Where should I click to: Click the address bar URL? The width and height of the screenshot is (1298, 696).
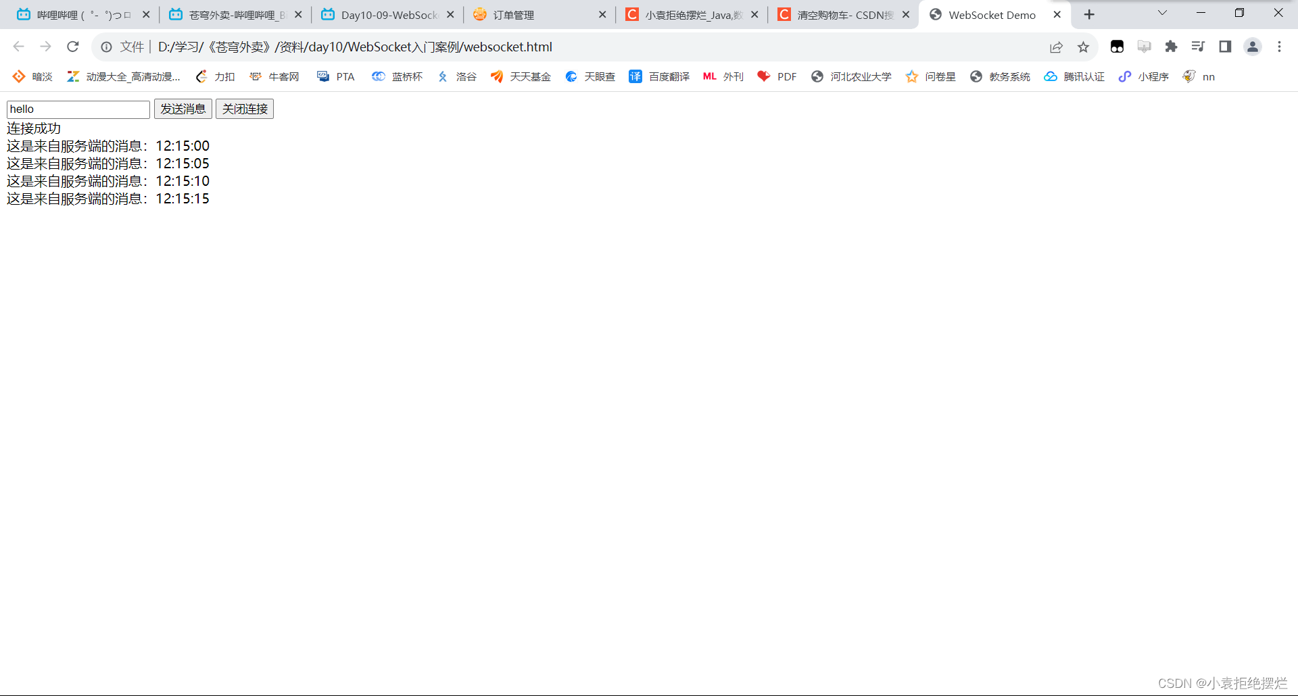click(355, 47)
